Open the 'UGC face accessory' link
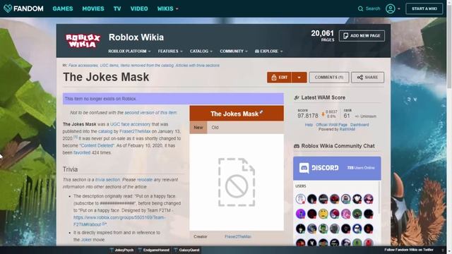Image resolution: width=452 pixels, height=254 pixels. 130,124
